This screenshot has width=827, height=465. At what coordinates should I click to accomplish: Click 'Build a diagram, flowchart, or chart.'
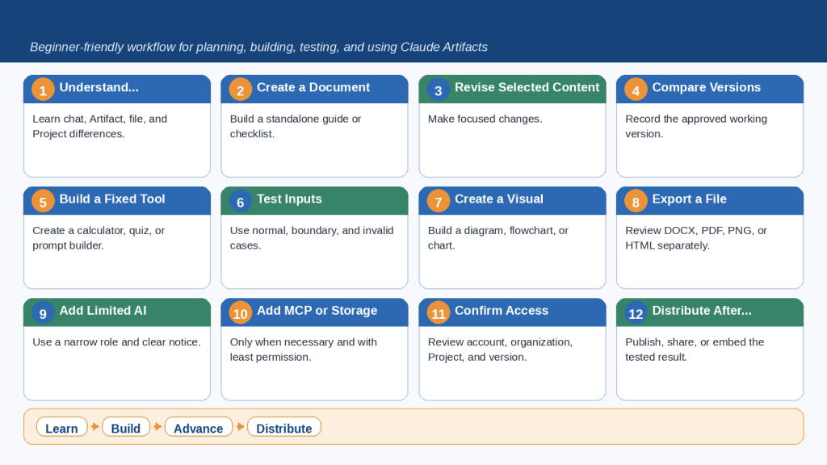pyautogui.click(x=497, y=238)
